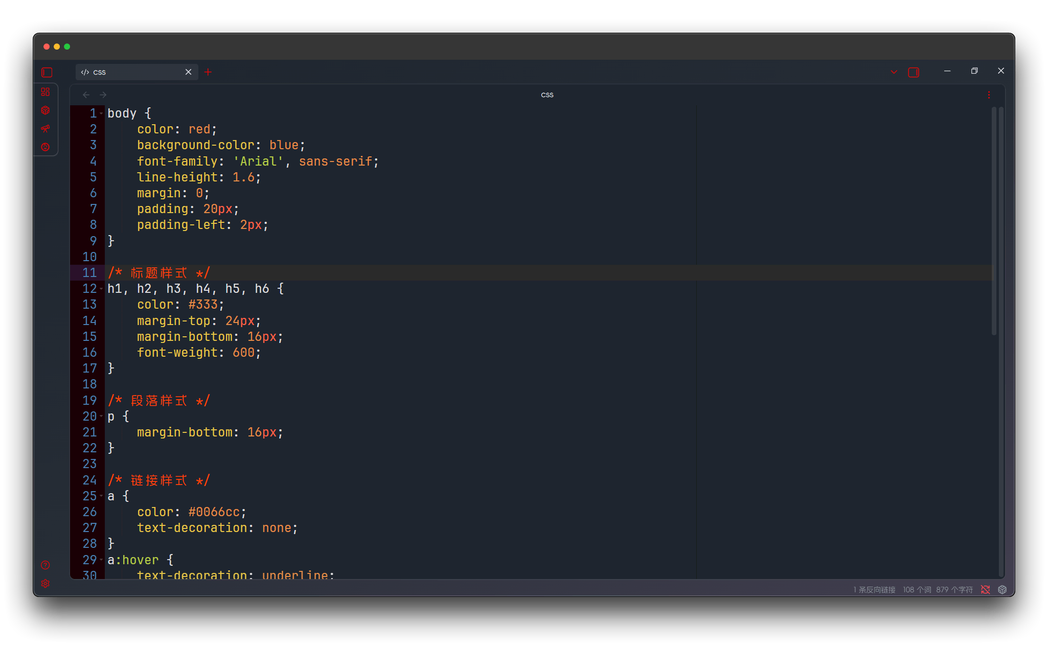This screenshot has width=1048, height=646.
Task: Open the dashboard grid icon in sidebar
Action: click(x=46, y=92)
